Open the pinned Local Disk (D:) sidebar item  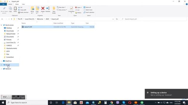click(x=11, y=43)
